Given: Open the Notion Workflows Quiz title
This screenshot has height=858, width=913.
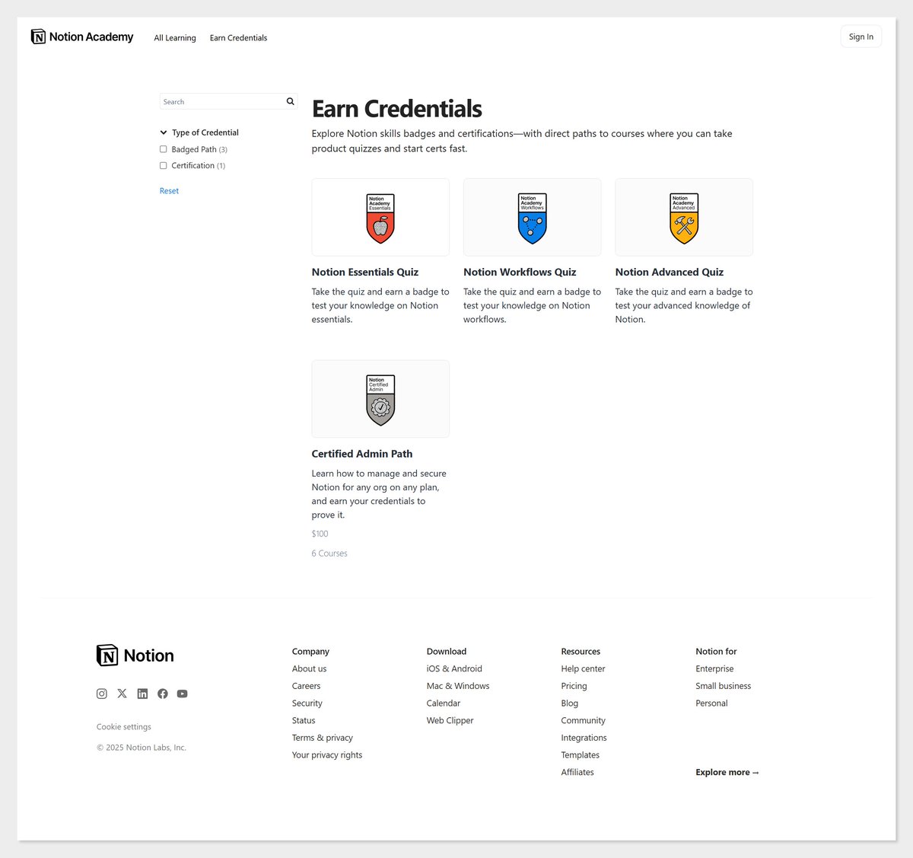Looking at the screenshot, I should [520, 272].
